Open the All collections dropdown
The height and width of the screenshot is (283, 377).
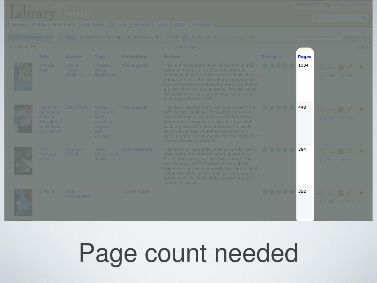(30, 37)
